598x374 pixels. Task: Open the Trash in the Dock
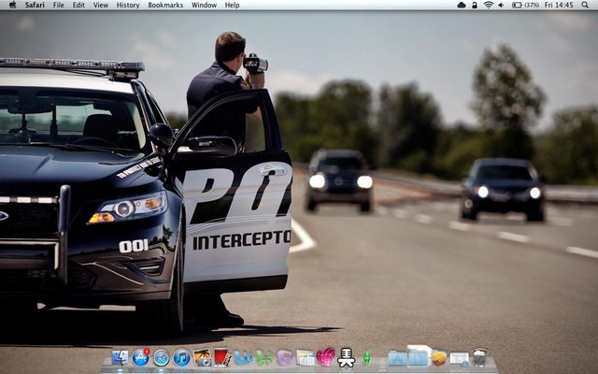coord(479,357)
